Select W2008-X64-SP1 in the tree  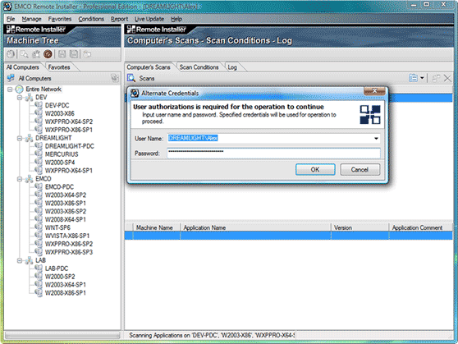66,219
